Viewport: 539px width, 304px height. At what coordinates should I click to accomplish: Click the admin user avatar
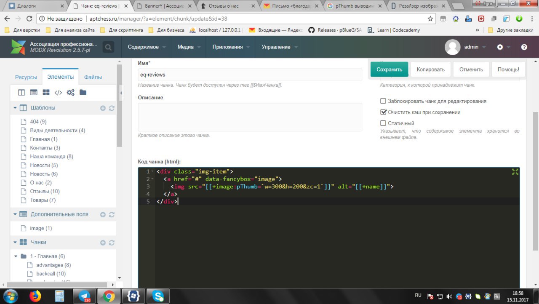click(x=452, y=47)
